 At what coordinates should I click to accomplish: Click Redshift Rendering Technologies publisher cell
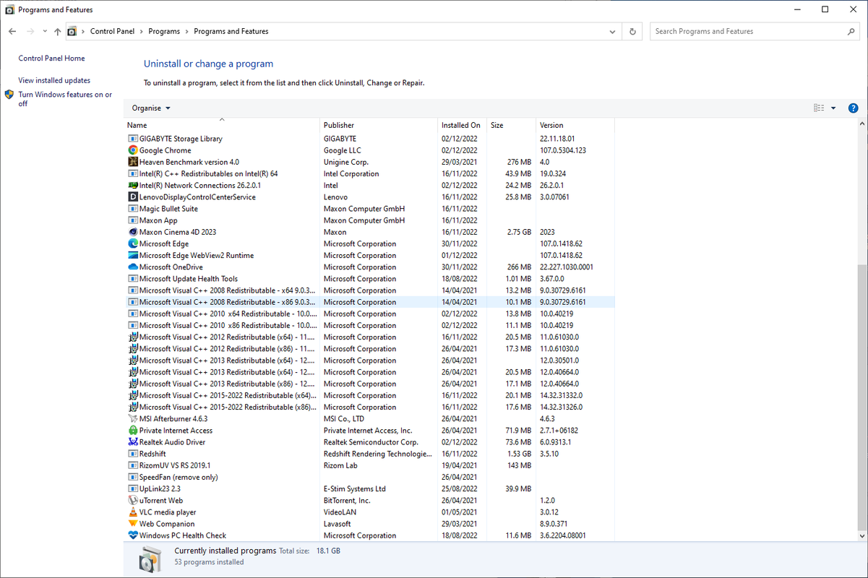377,454
